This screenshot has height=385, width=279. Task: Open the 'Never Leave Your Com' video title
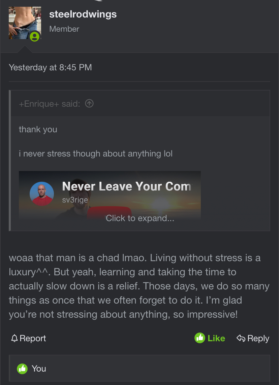point(127,186)
